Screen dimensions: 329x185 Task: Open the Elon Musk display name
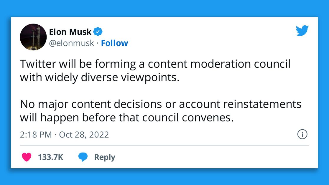(70, 32)
